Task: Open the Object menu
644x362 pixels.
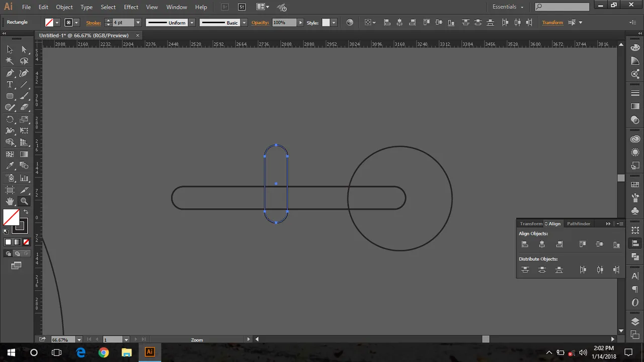Action: [64, 7]
